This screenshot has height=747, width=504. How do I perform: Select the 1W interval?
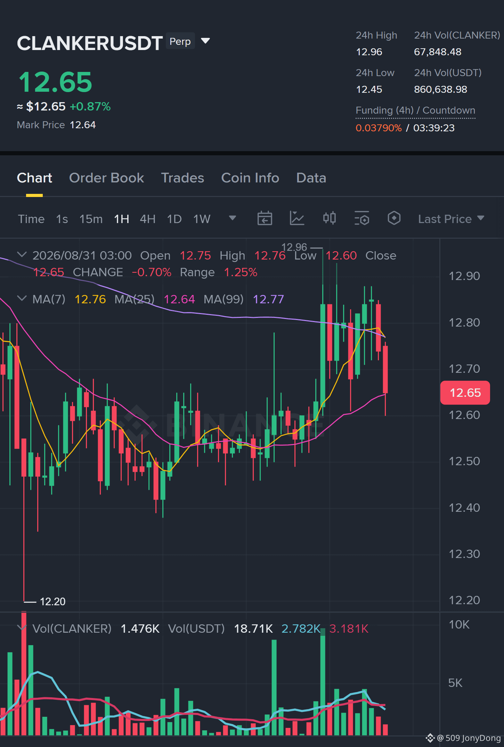point(202,219)
